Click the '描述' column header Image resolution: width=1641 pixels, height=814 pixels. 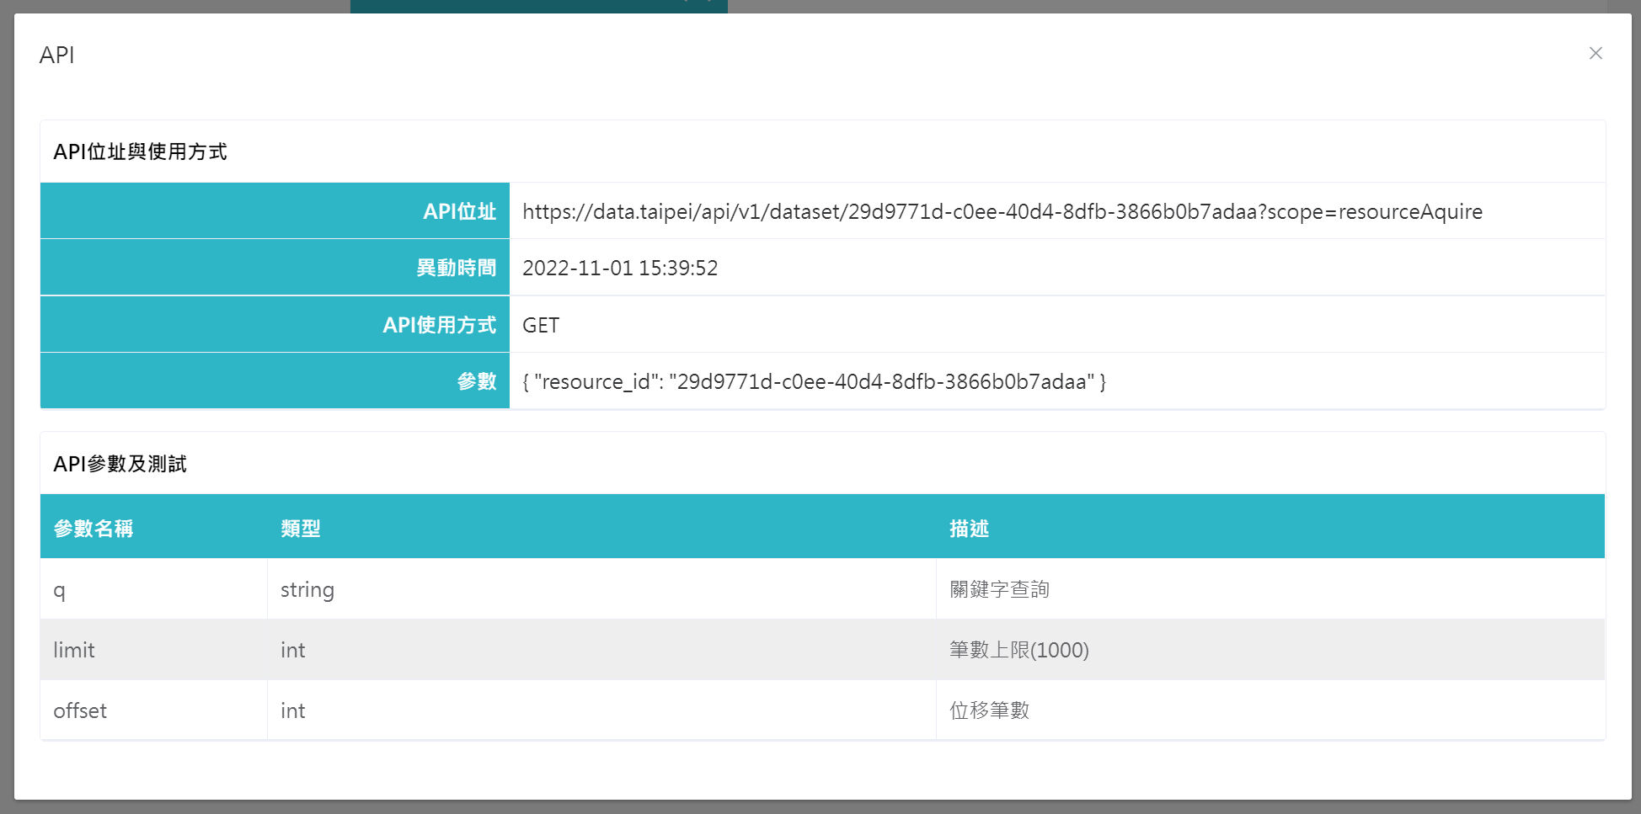(x=970, y=529)
